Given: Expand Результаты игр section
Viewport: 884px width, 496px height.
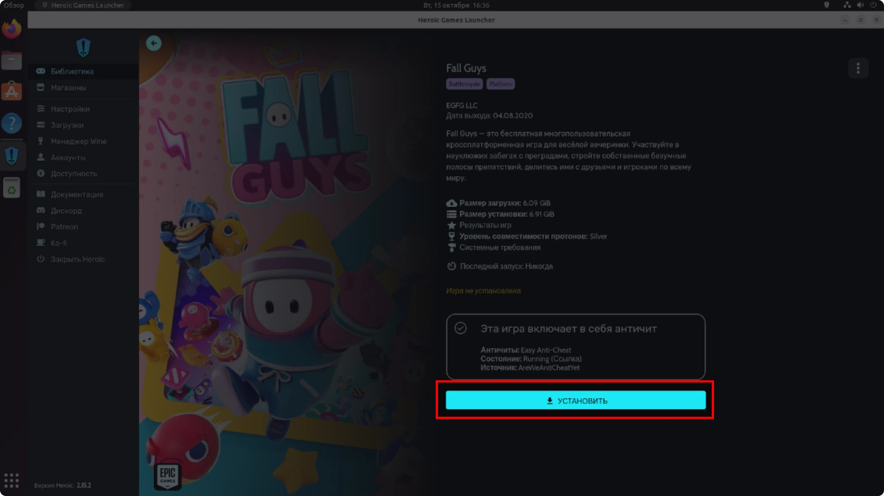Looking at the screenshot, I should tap(485, 225).
